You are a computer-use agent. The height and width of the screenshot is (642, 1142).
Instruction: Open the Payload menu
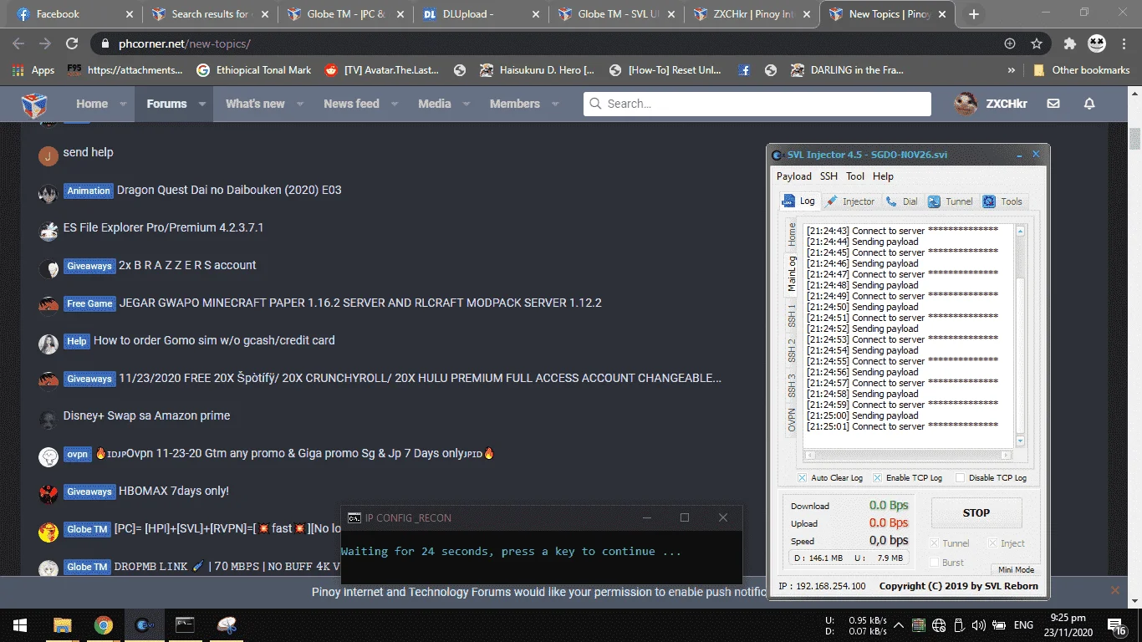pos(793,176)
